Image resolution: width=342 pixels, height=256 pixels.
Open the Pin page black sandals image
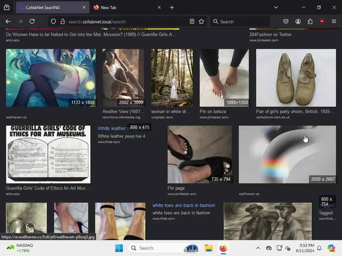(x=200, y=154)
